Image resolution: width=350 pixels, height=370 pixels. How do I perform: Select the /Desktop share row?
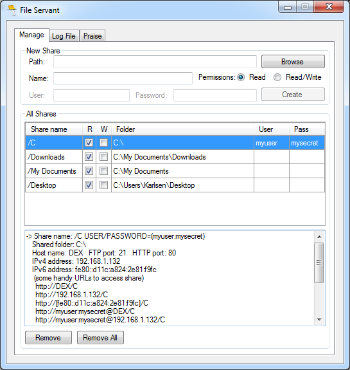point(175,185)
